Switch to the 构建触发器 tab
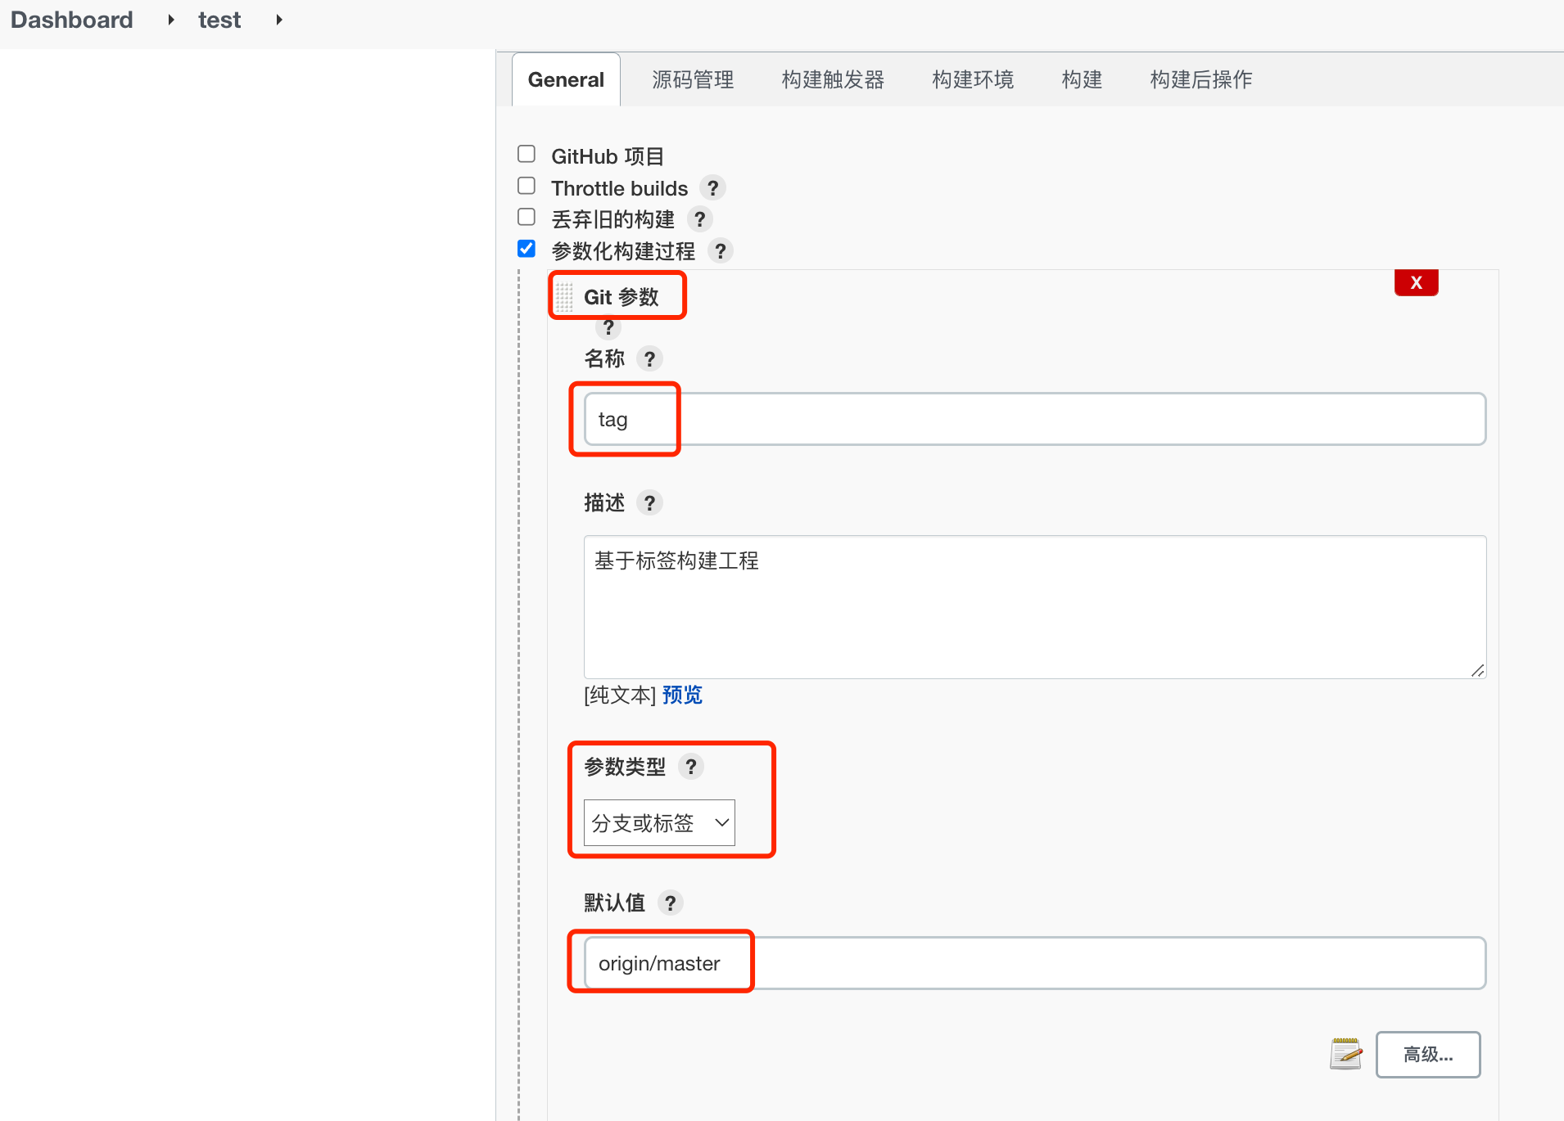Image resolution: width=1564 pixels, height=1121 pixels. coord(833,79)
